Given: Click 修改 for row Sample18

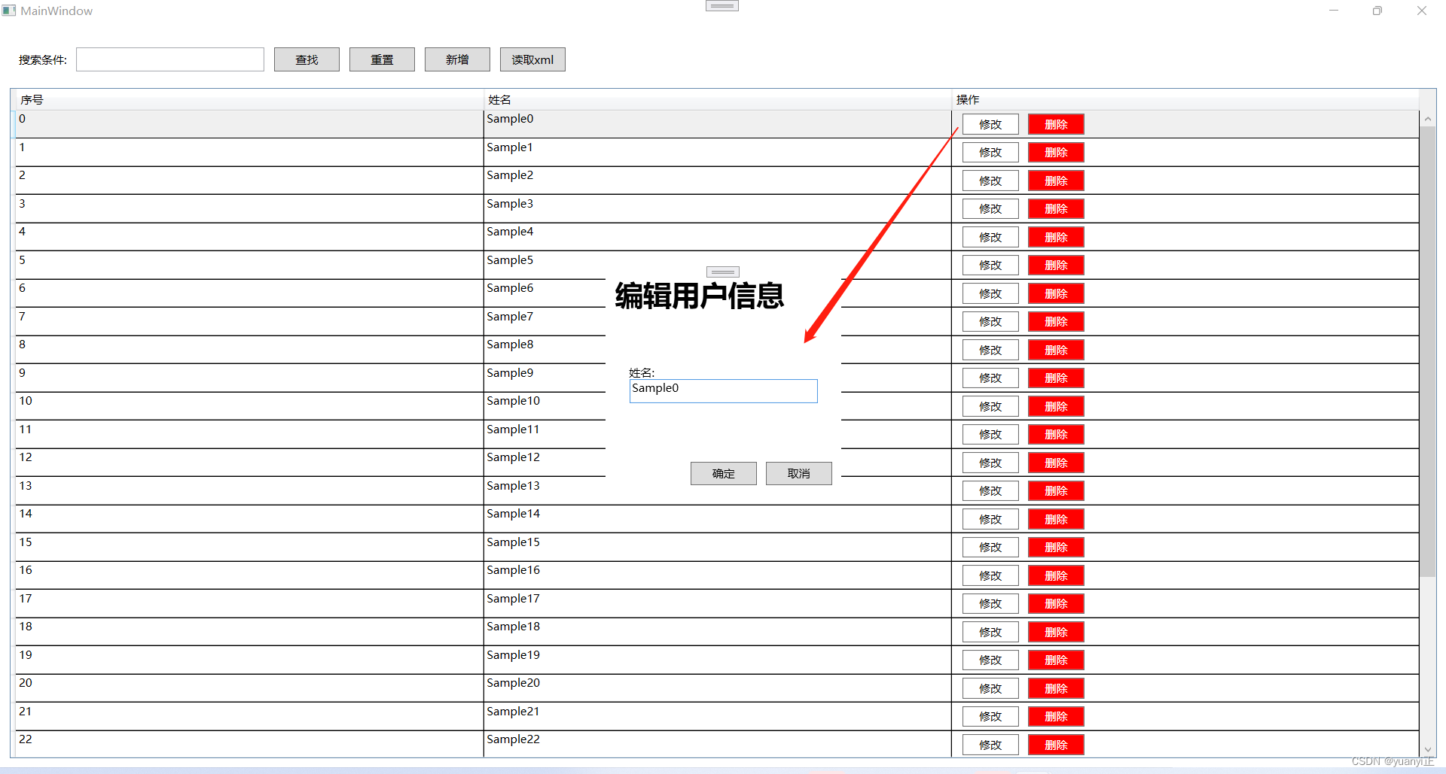Looking at the screenshot, I should 990,632.
